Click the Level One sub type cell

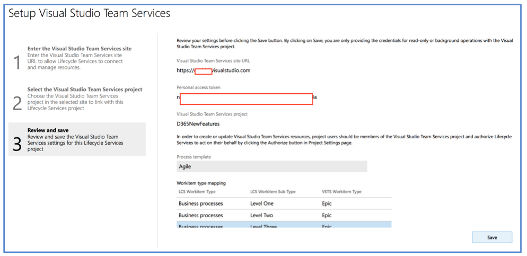pyautogui.click(x=262, y=204)
